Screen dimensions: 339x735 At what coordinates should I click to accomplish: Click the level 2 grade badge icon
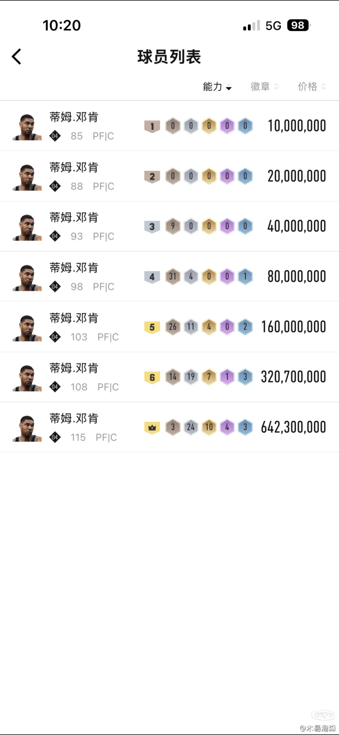(x=152, y=176)
